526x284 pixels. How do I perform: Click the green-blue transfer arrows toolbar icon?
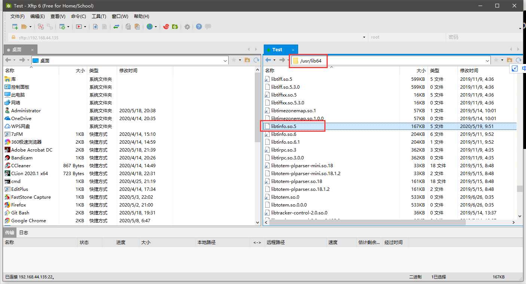pyautogui.click(x=116, y=27)
